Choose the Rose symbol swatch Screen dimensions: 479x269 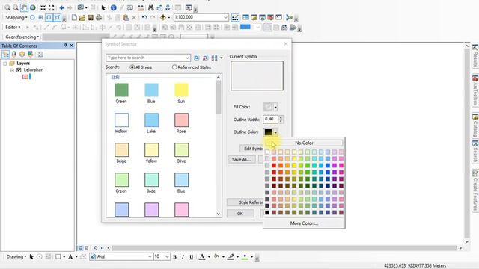click(181, 120)
